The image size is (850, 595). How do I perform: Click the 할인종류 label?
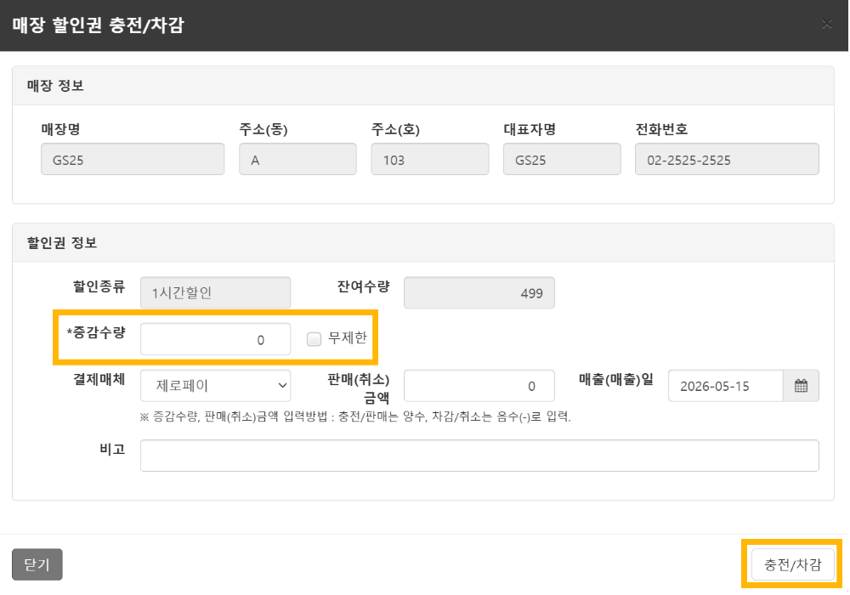point(99,286)
